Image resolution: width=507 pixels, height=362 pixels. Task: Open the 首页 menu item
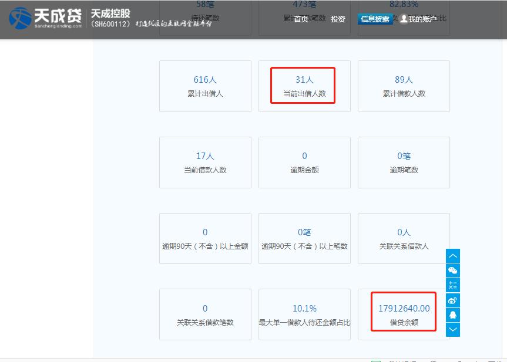(301, 18)
